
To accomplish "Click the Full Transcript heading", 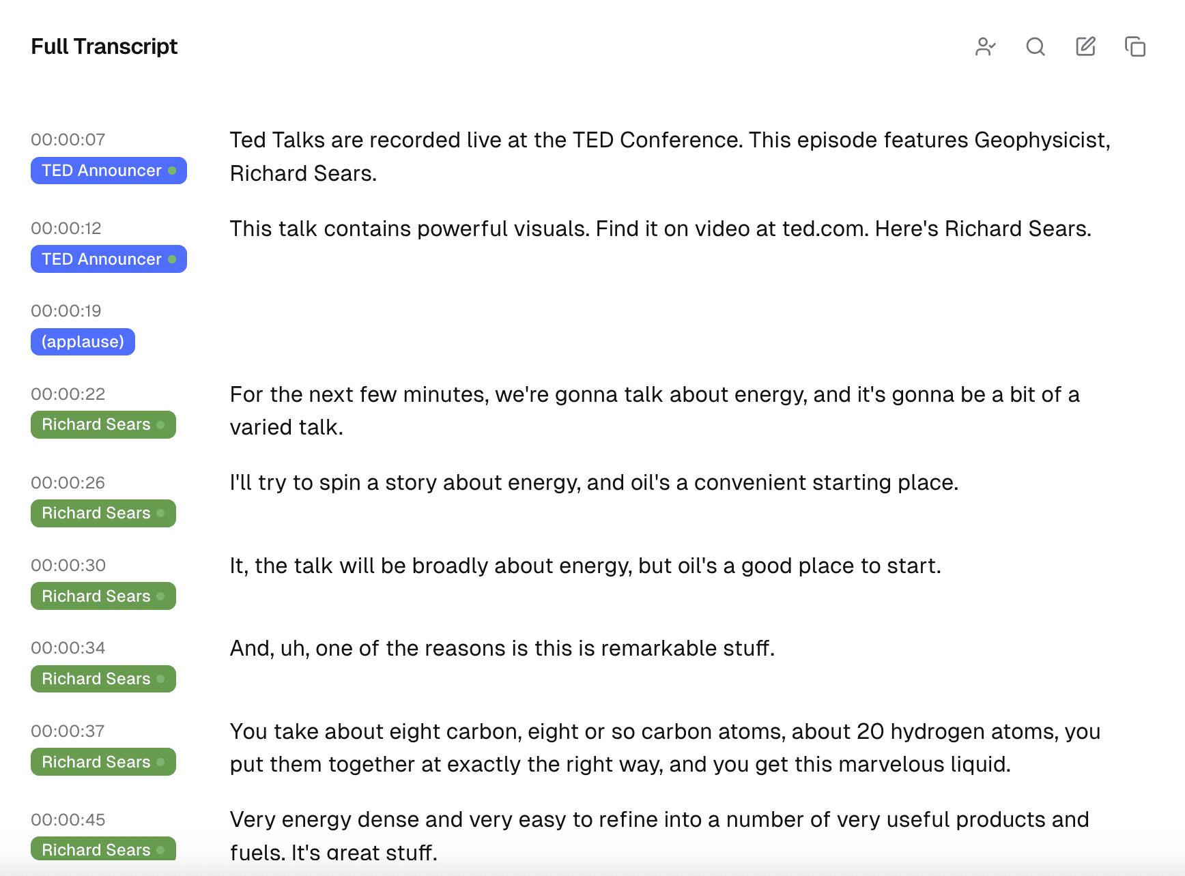I will (x=104, y=46).
